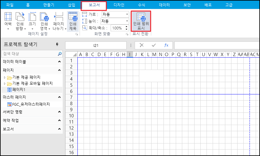Expand the 기본 제공 페이지 folder

pyautogui.click(x=5, y=77)
